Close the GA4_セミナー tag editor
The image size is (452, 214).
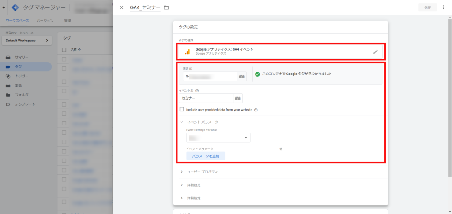[x=121, y=7]
